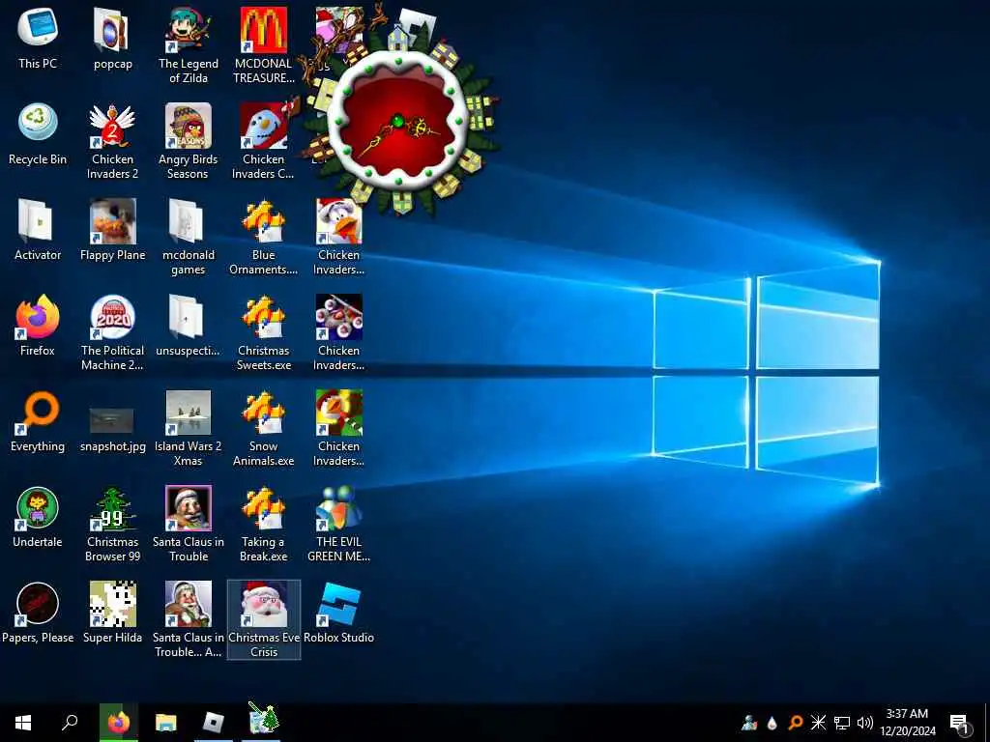Screen dimensions: 990x742
Task: Select Christmas Sweets.exe on the desktop
Action: [x=263, y=333]
